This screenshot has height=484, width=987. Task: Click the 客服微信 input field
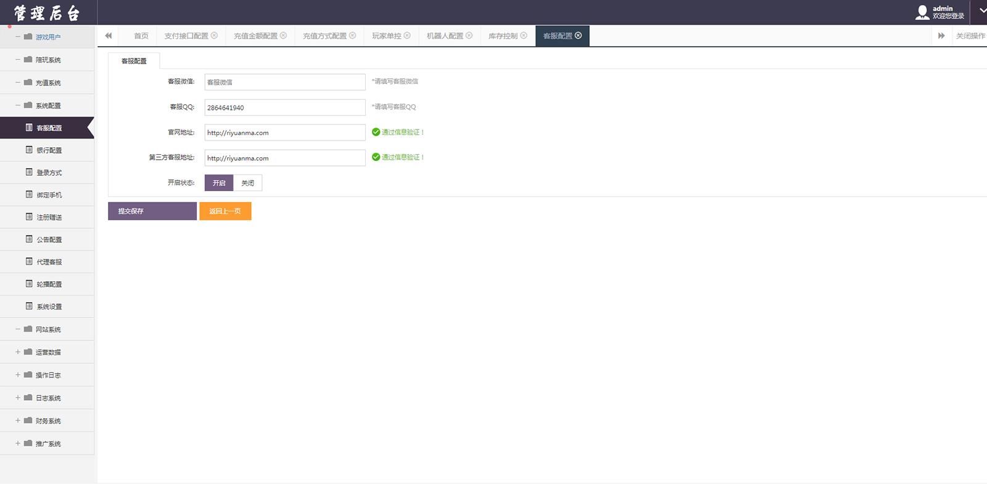point(284,82)
